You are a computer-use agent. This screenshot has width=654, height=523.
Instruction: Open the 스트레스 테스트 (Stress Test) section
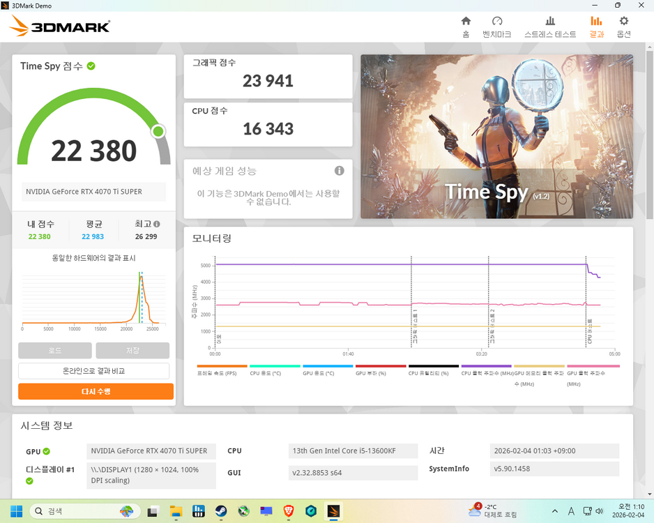click(551, 26)
